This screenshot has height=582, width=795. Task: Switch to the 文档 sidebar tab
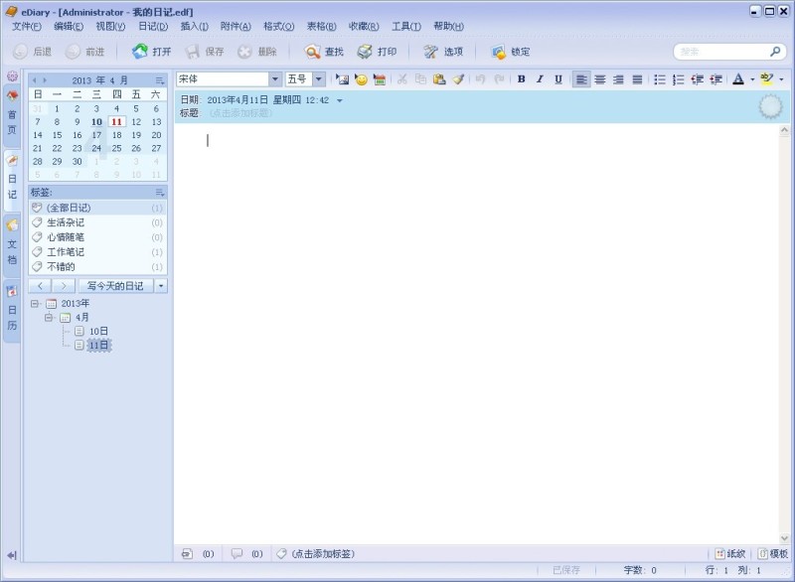[12, 243]
